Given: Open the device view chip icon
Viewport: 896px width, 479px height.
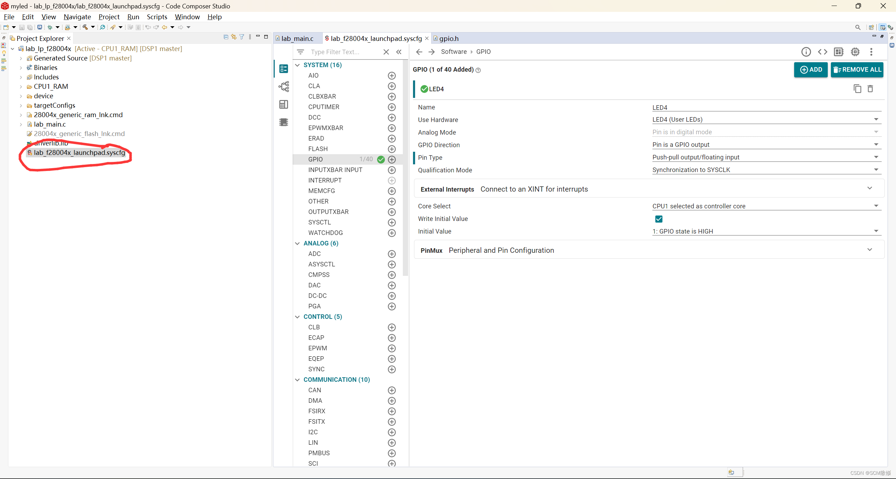Looking at the screenshot, I should pyautogui.click(x=855, y=52).
